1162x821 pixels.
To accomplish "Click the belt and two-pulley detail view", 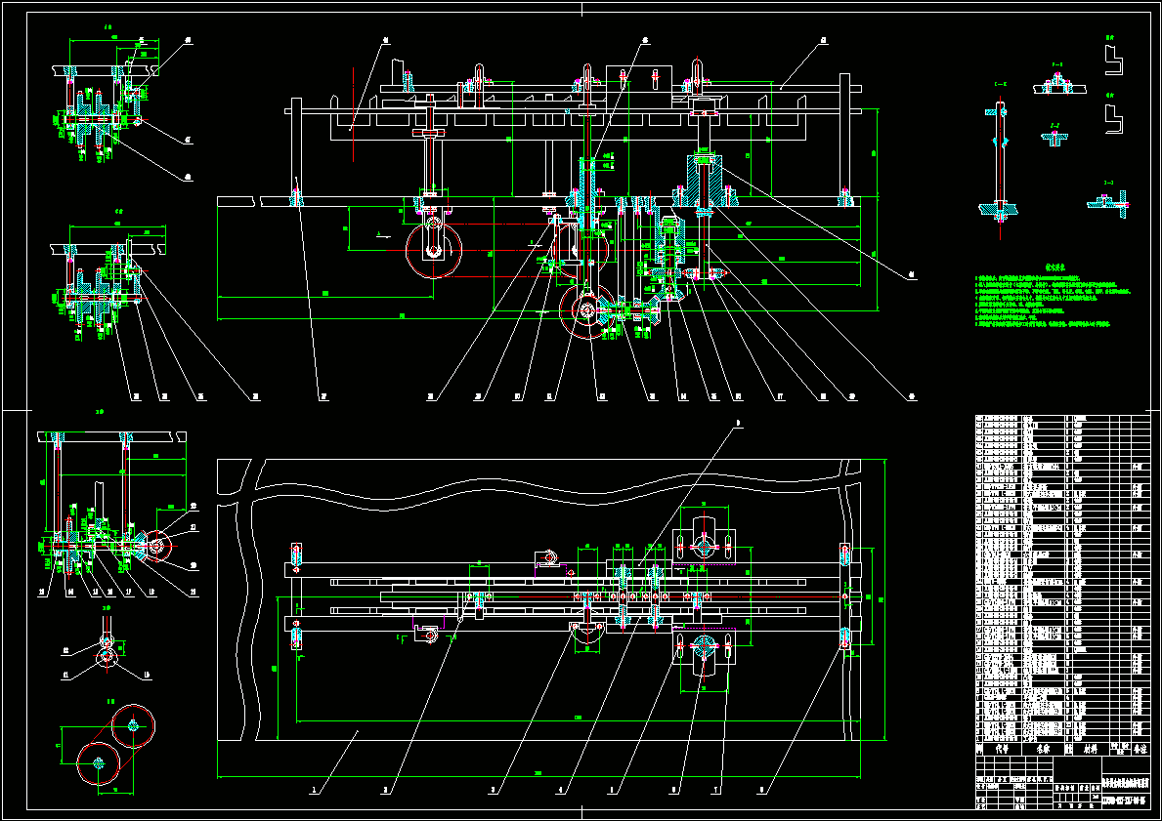I will pyautogui.click(x=115, y=746).
